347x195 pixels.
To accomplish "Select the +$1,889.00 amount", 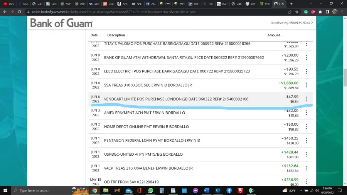I will tap(288, 83).
